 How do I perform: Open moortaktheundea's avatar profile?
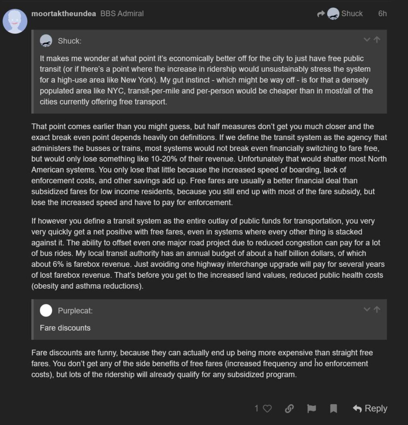click(15, 21)
